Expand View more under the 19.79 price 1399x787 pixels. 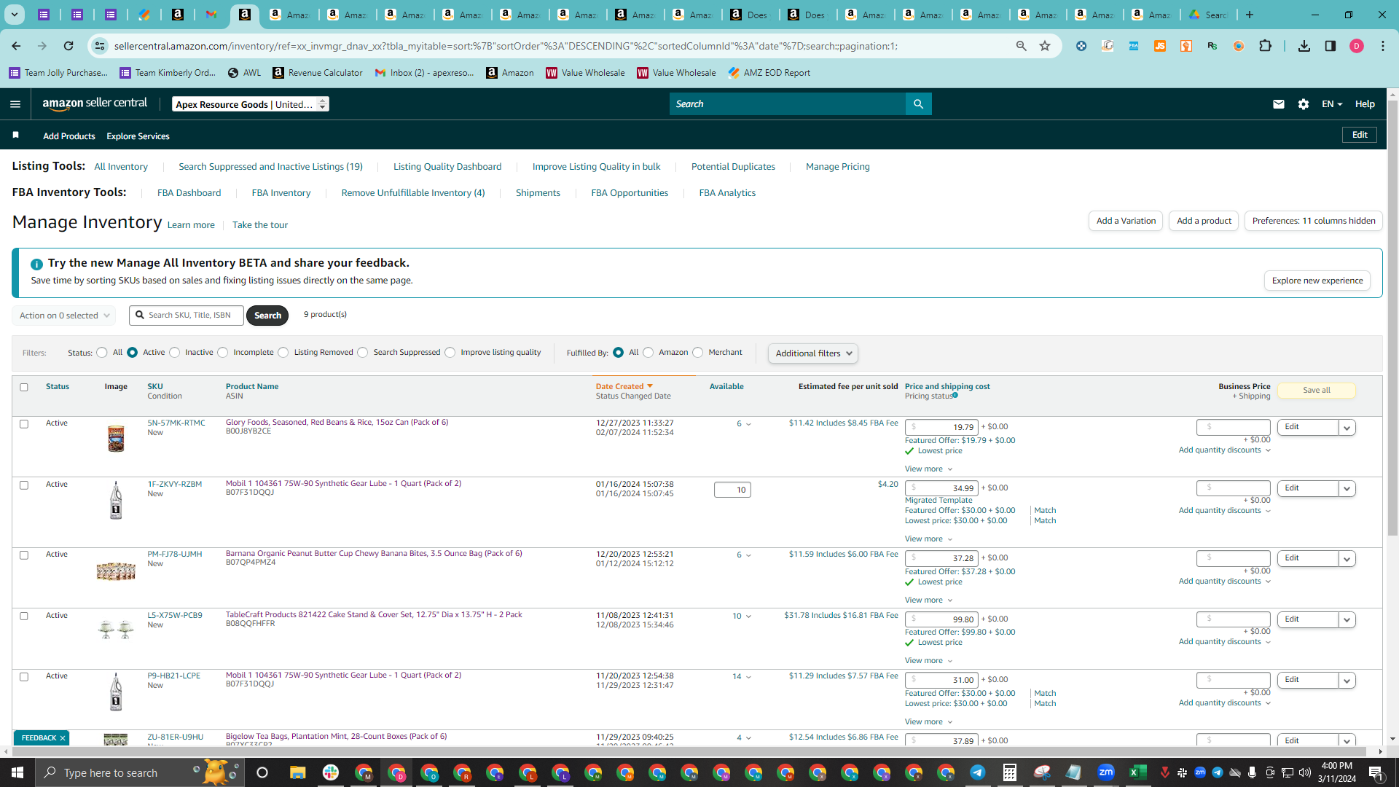[x=928, y=469]
